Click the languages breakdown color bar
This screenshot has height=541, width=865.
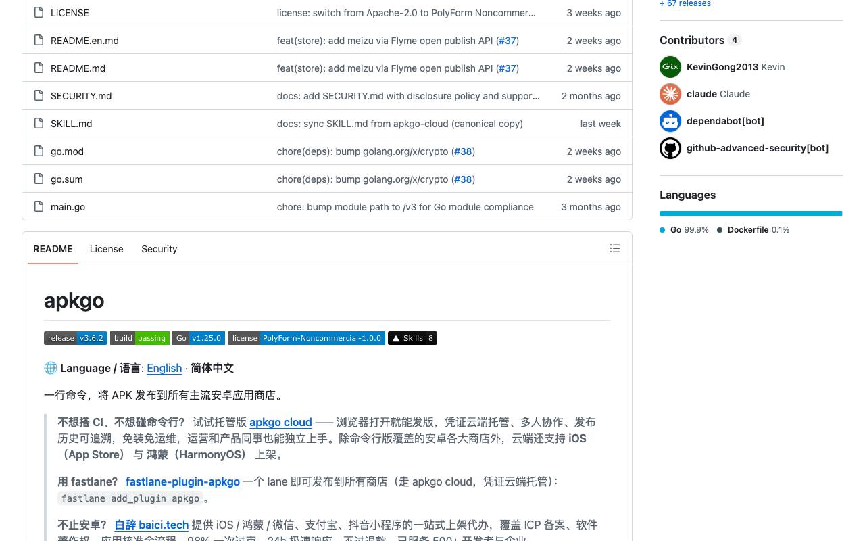coord(751,214)
